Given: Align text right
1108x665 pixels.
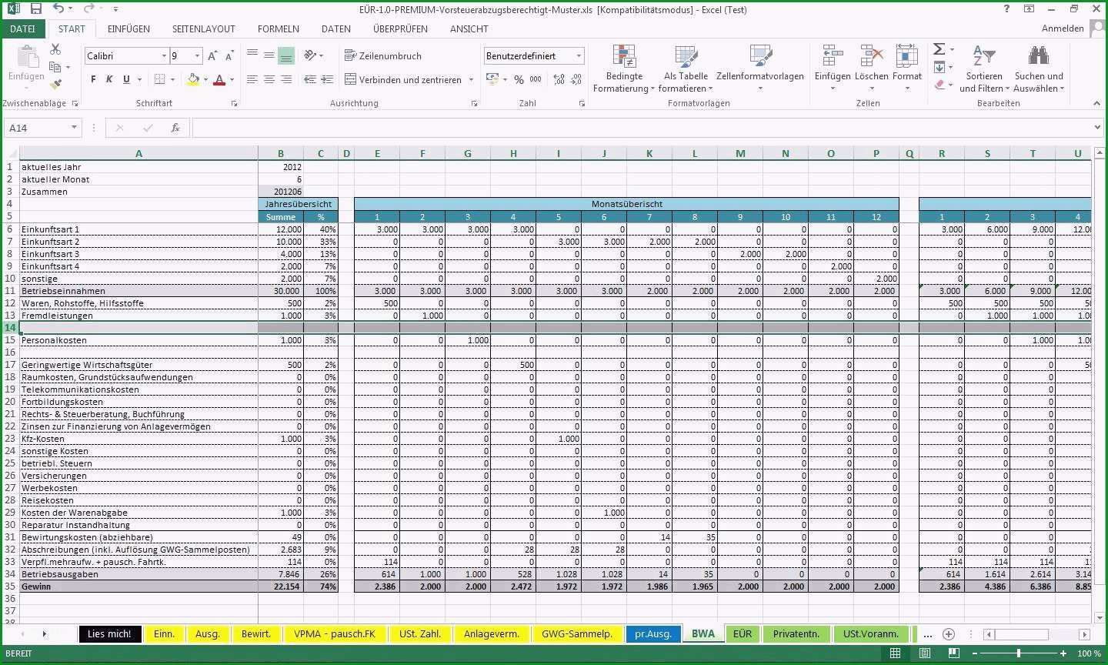Looking at the screenshot, I should pyautogui.click(x=286, y=79).
